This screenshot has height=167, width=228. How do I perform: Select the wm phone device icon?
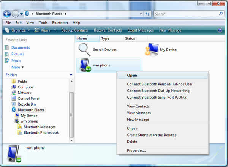pos(85,65)
